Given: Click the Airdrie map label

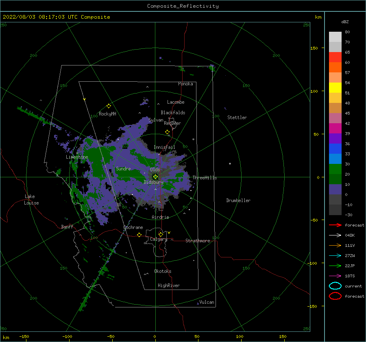Looking at the screenshot, I should pos(160,217).
